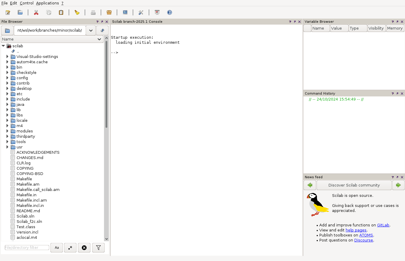Image resolution: width=405 pixels, height=261 pixels.
Task: Click the Print toolbar icon
Action: tap(93, 12)
